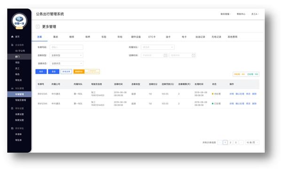Switch to the 电卡 tab
This screenshot has width=282, height=172.
[184, 37]
